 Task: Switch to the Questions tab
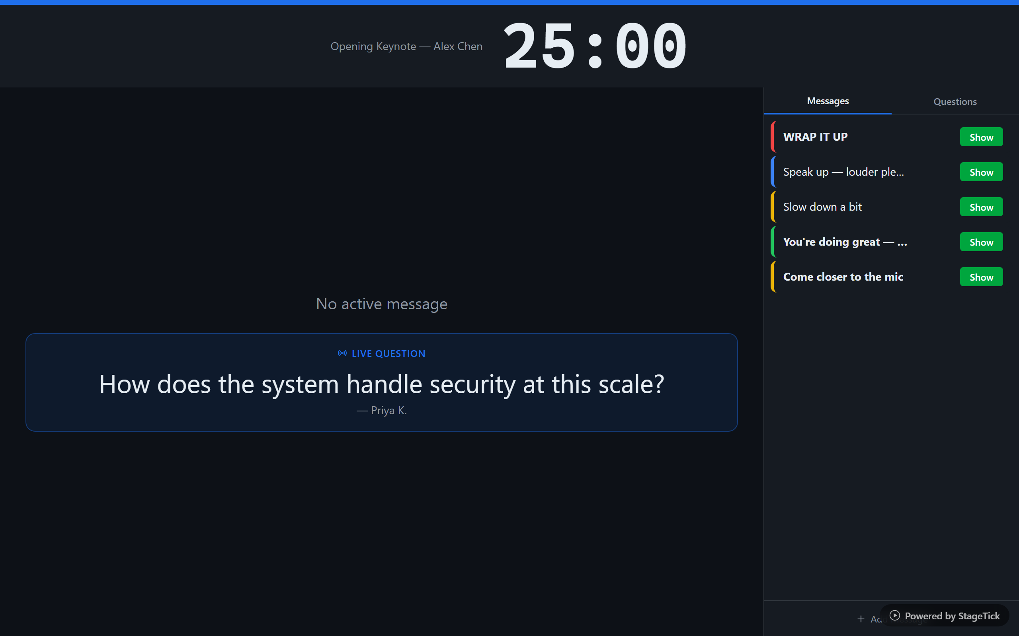click(954, 101)
